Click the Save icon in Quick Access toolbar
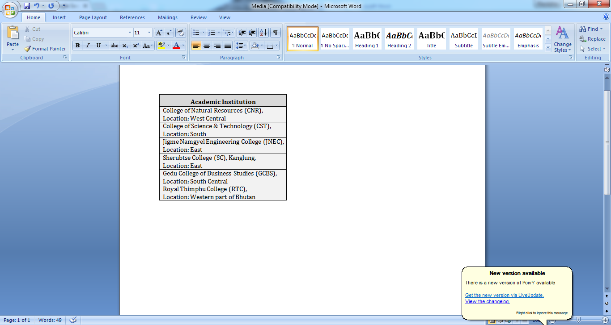Image resolution: width=611 pixels, height=325 pixels. (27, 6)
